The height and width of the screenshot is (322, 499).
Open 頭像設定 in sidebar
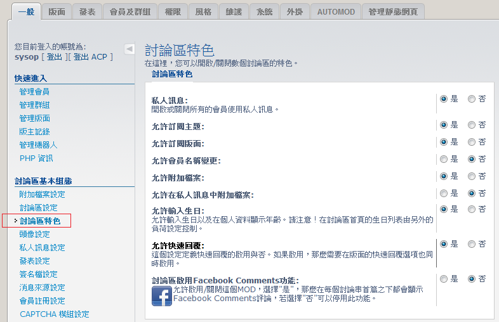point(34,235)
